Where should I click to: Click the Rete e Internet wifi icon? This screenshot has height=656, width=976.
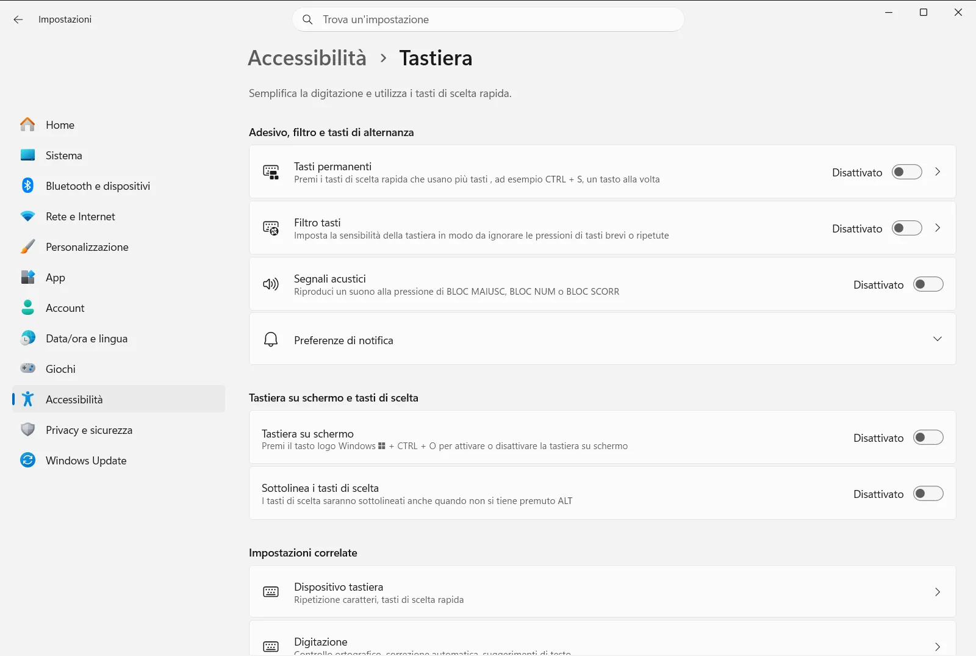coord(27,216)
